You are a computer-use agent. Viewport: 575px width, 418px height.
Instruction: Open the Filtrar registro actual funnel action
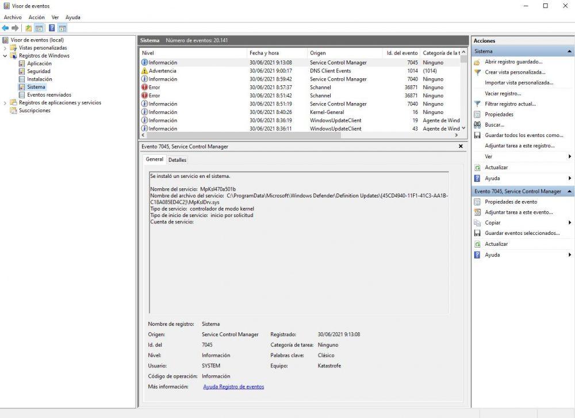(x=510, y=104)
